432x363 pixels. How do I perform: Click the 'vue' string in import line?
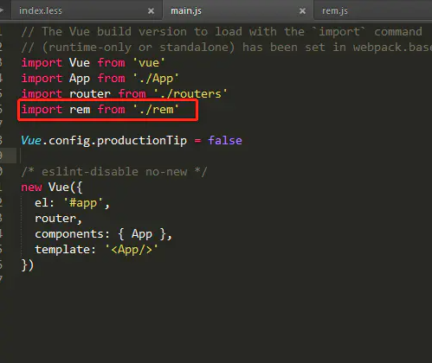tap(149, 63)
